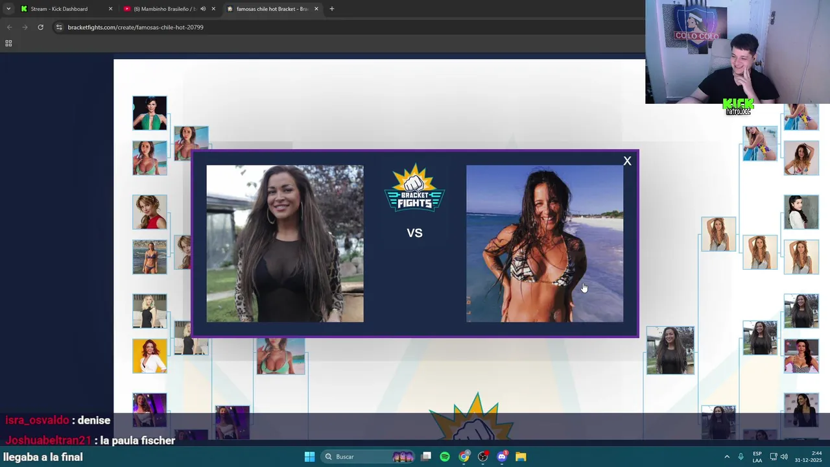Close the Mambinho Brasileño tab
830x467 pixels.
[213, 9]
